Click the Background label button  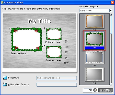tap(14, 78)
